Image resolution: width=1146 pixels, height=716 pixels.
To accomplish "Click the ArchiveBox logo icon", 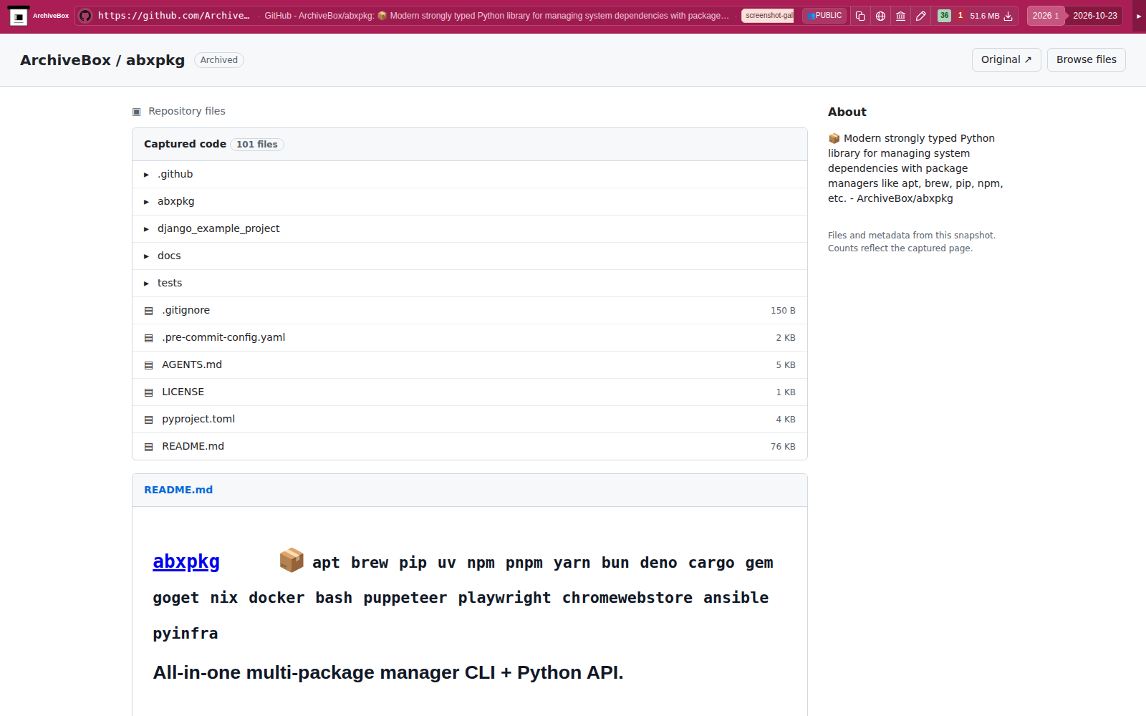I will point(19,16).
